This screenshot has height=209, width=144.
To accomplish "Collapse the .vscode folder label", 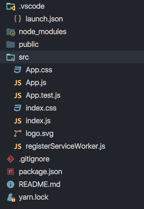I will coord(32,6).
